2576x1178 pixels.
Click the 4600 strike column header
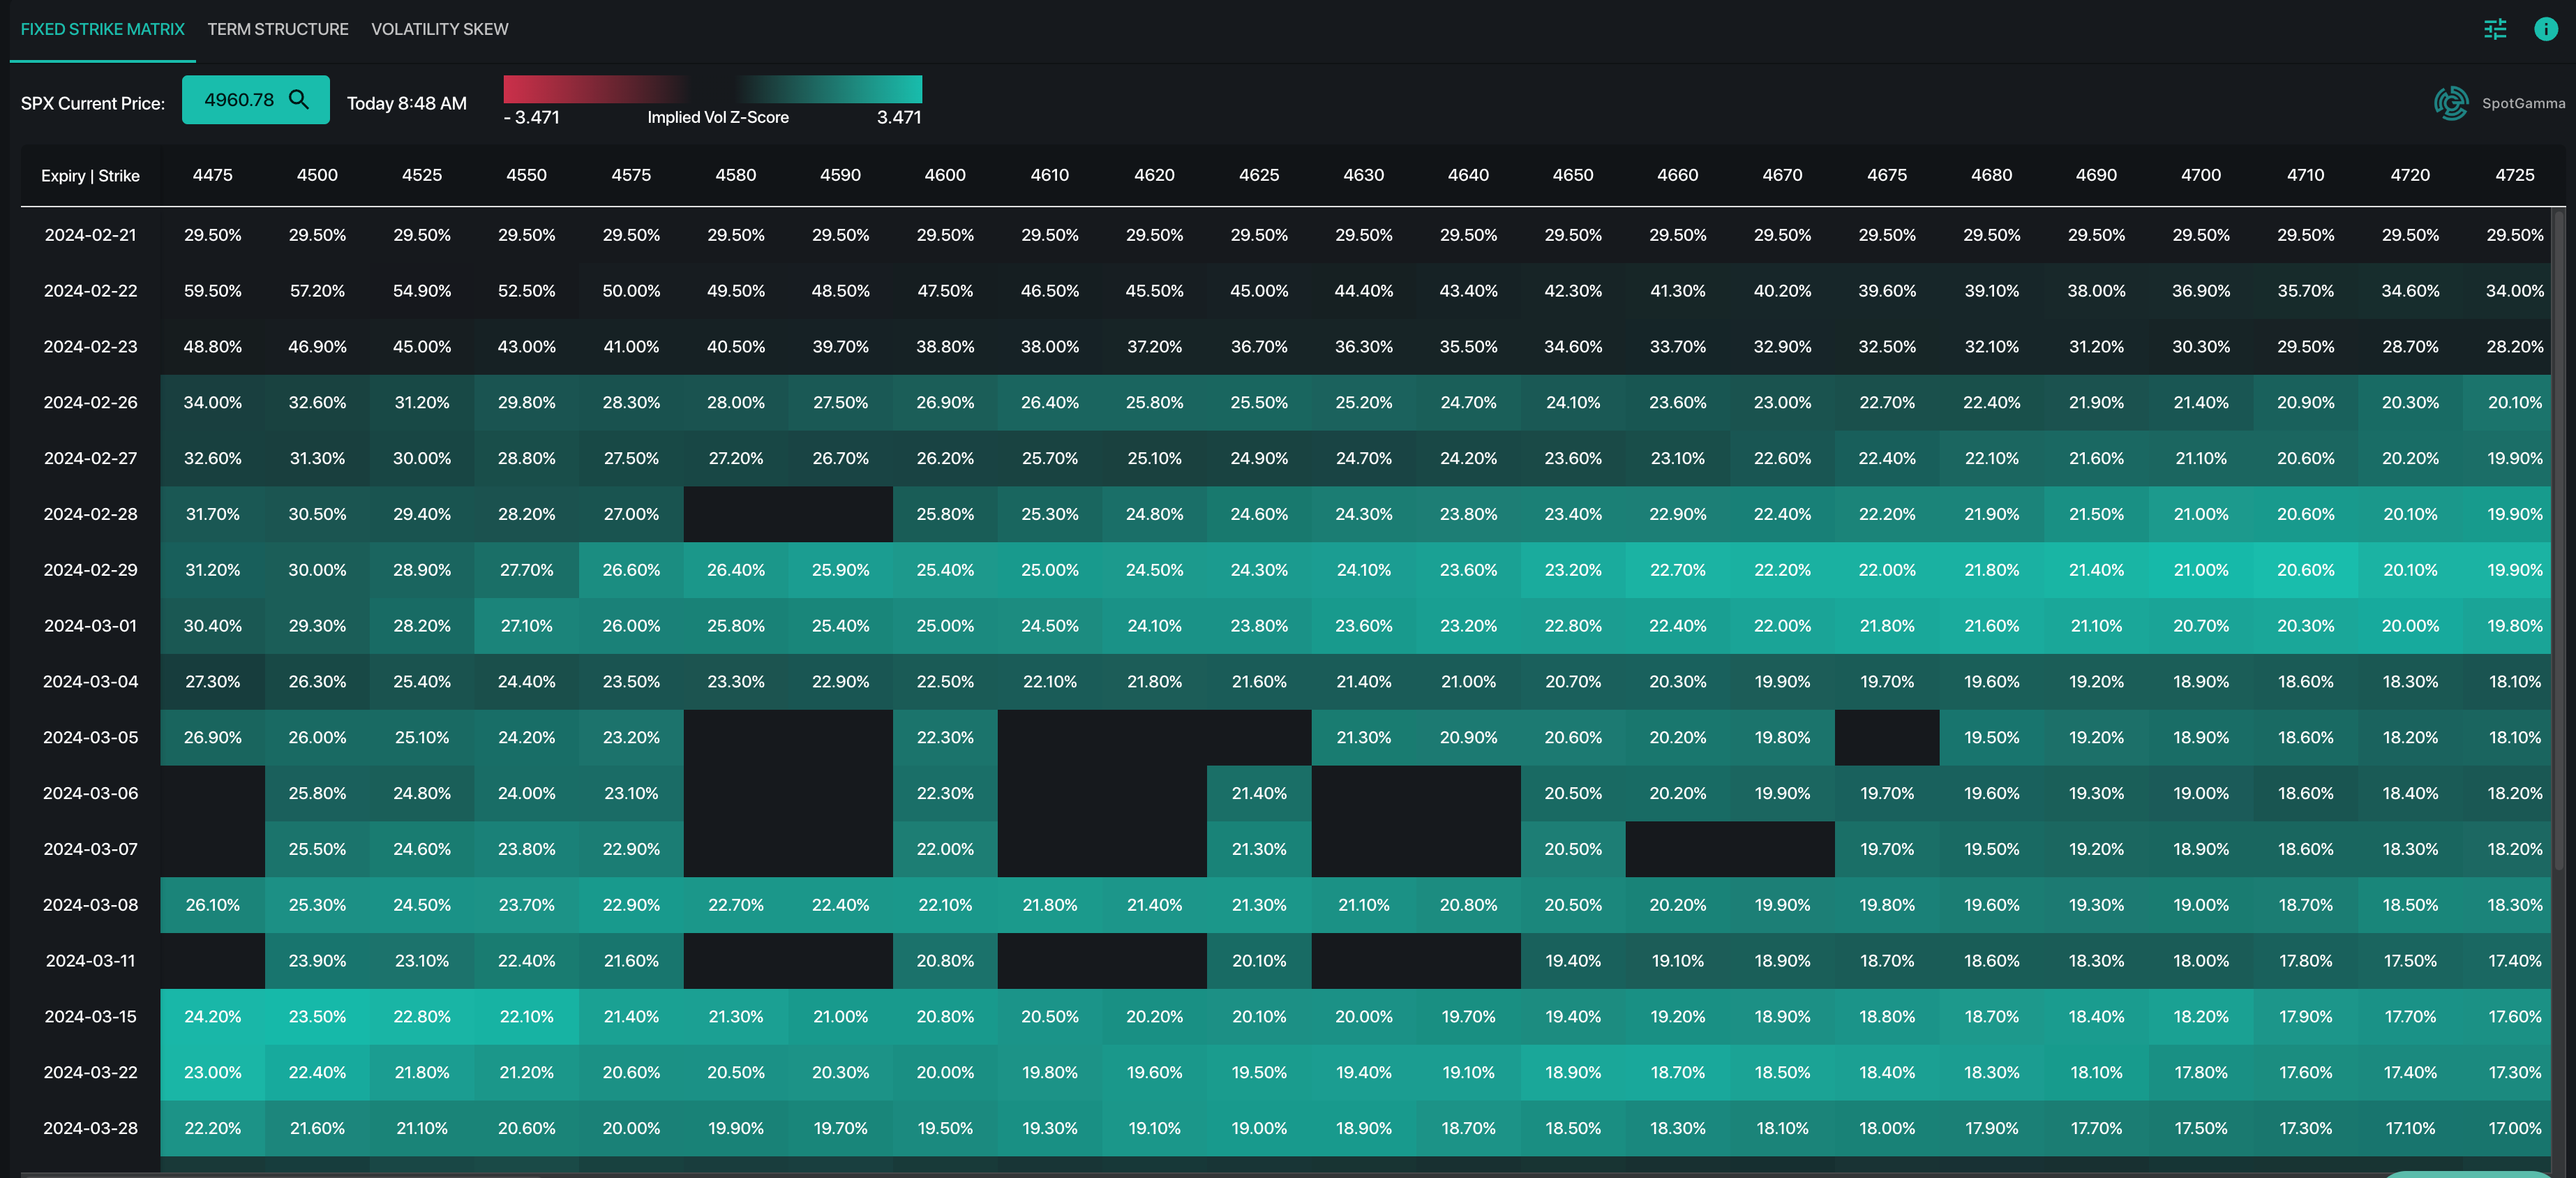tap(944, 175)
